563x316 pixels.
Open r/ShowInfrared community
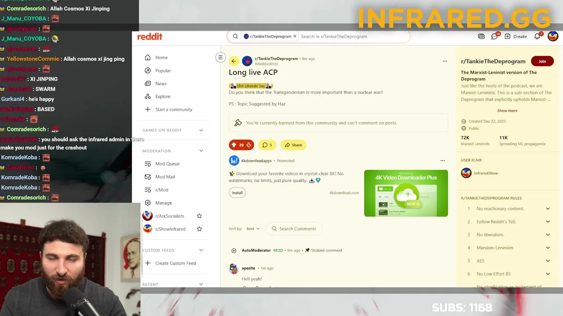coord(170,229)
